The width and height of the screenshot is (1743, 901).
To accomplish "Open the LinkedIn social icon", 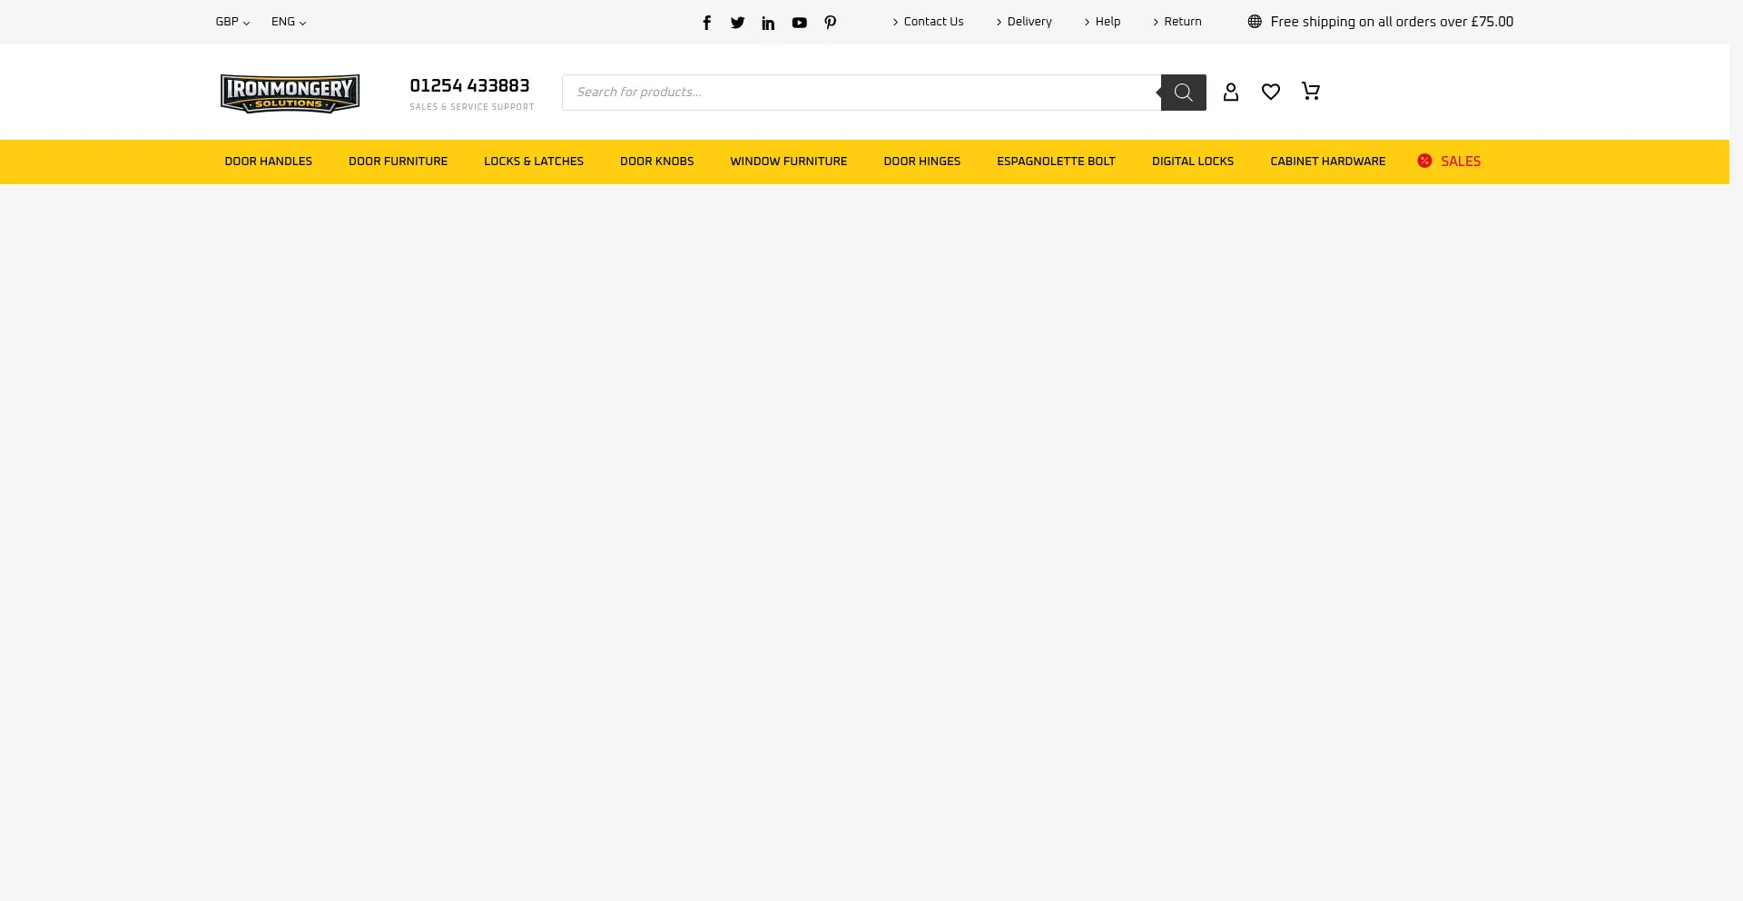I will click(x=768, y=23).
